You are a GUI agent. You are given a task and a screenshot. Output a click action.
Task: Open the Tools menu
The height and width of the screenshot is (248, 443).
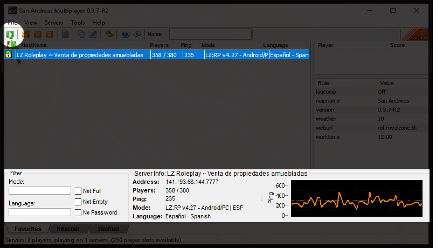(x=78, y=23)
